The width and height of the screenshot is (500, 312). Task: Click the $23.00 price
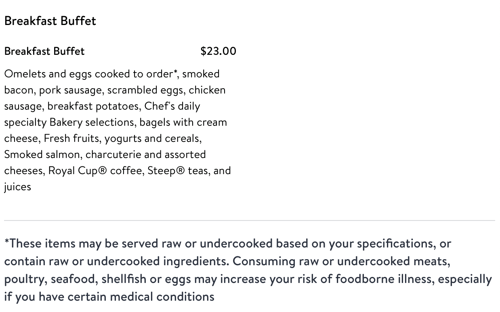[x=218, y=51]
